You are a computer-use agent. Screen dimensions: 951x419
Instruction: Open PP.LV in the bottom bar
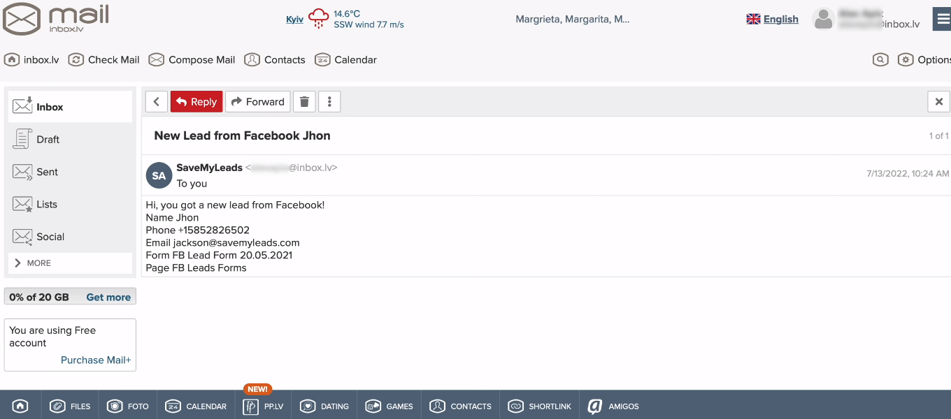point(263,406)
